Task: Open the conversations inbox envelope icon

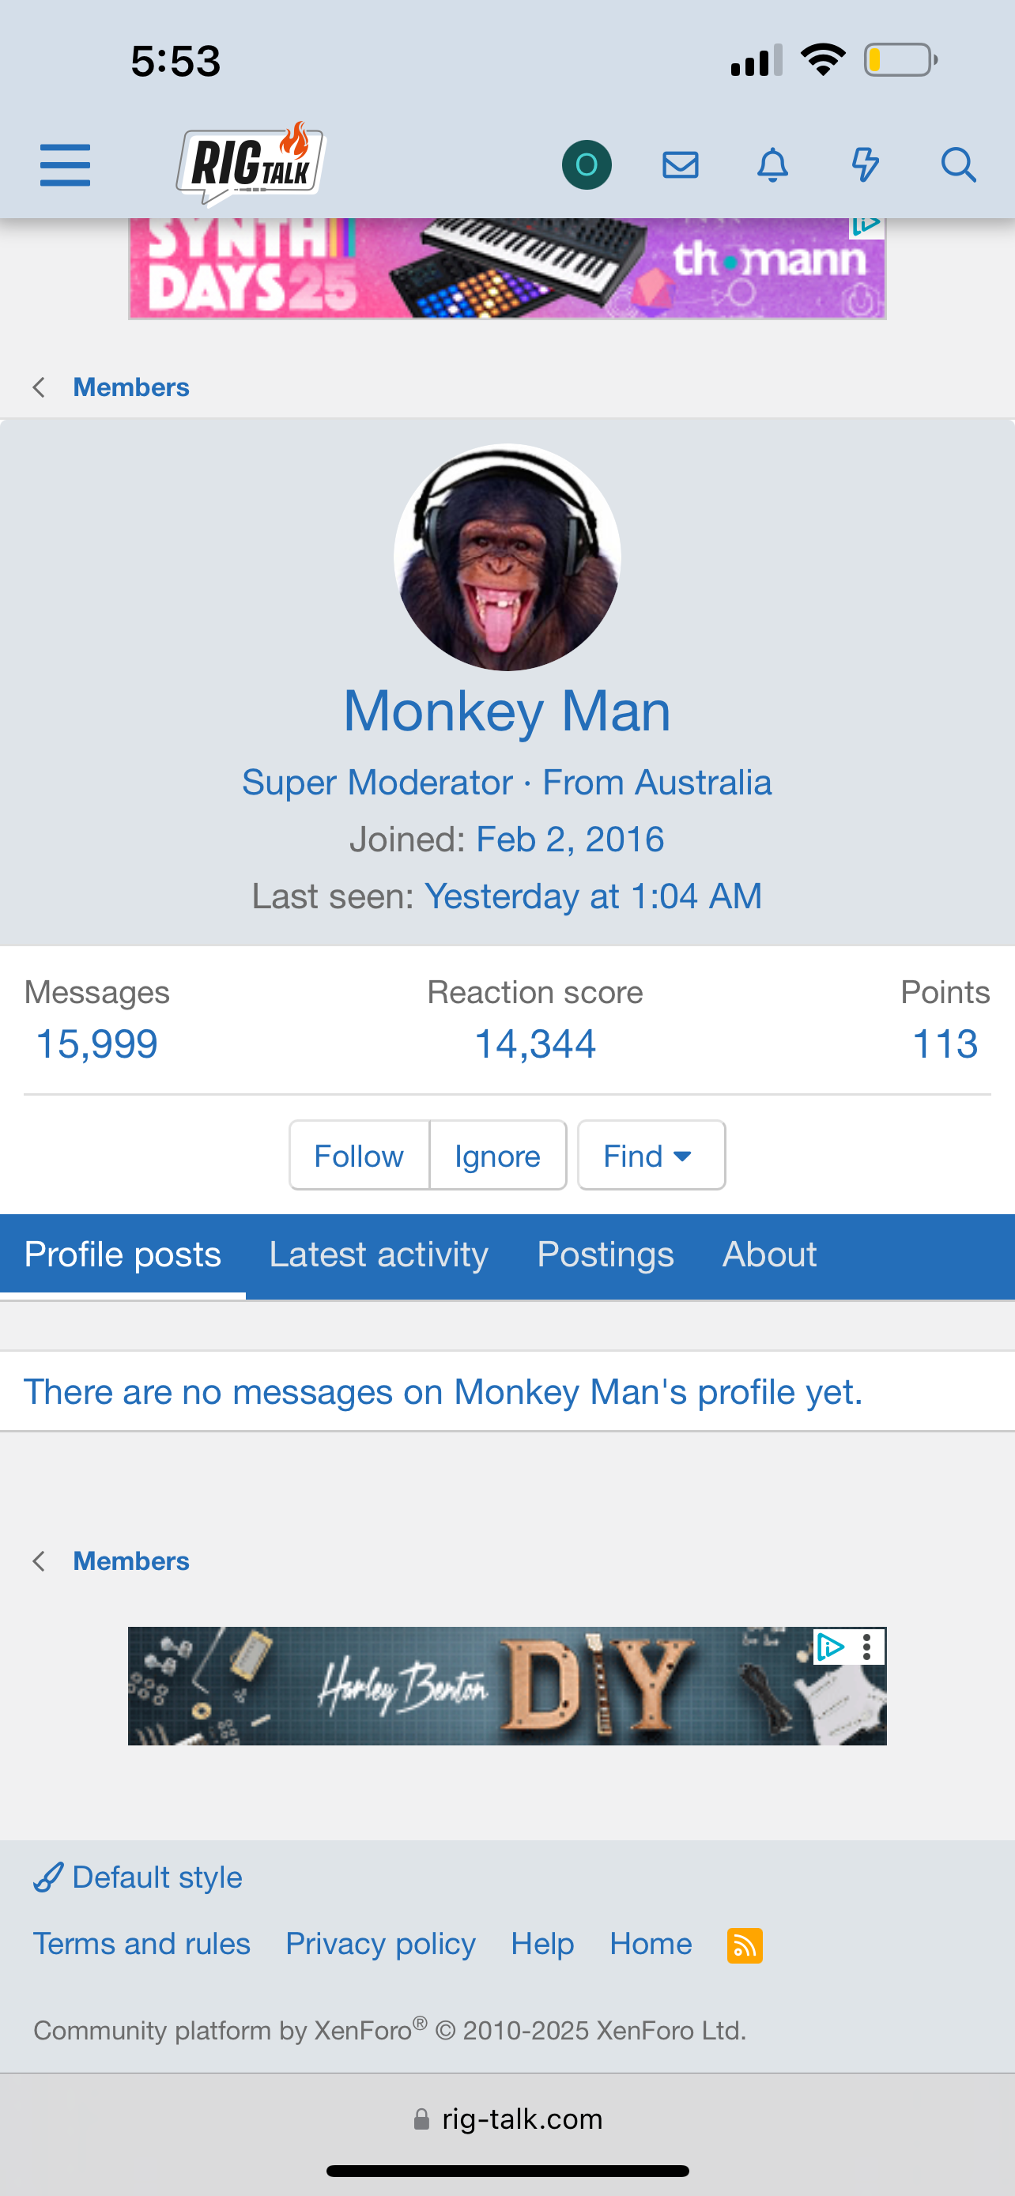Action: tap(680, 164)
